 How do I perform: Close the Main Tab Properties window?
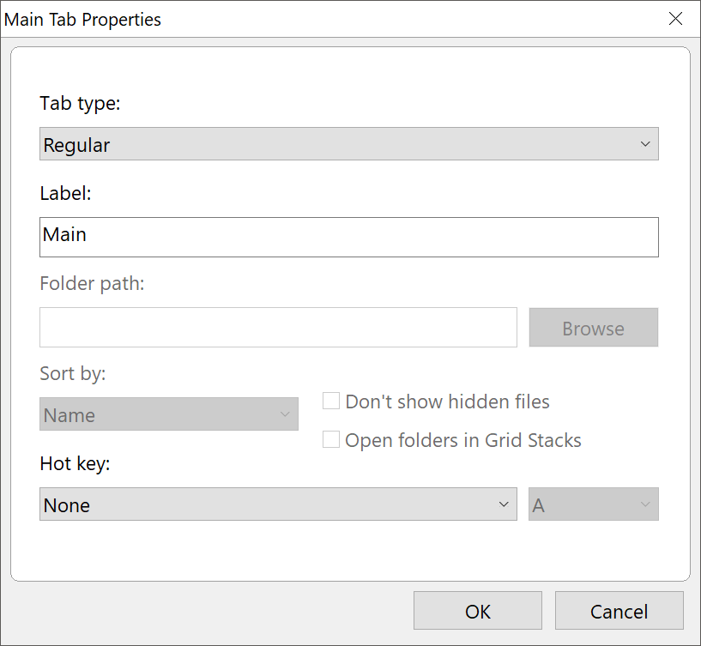click(676, 19)
